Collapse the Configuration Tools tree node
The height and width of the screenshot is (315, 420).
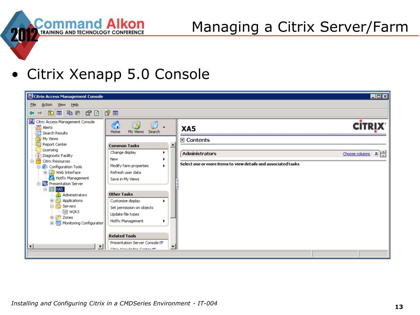pyautogui.click(x=39, y=167)
